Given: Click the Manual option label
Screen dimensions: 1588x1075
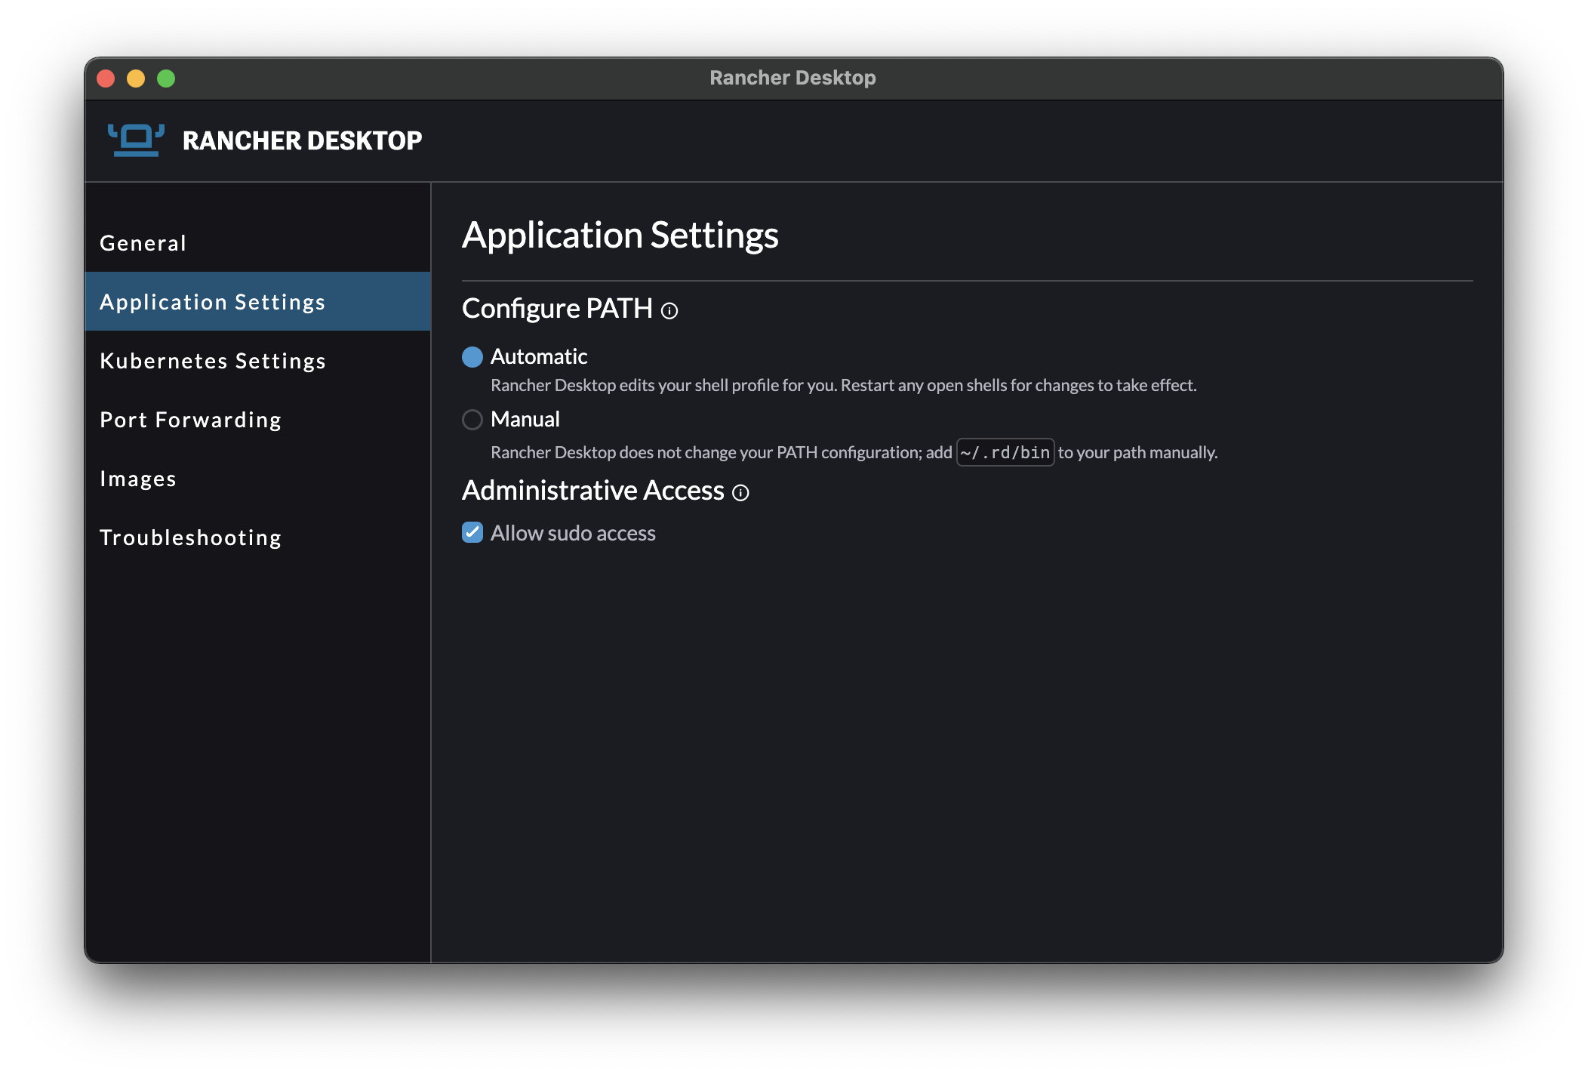Looking at the screenshot, I should pos(525,419).
